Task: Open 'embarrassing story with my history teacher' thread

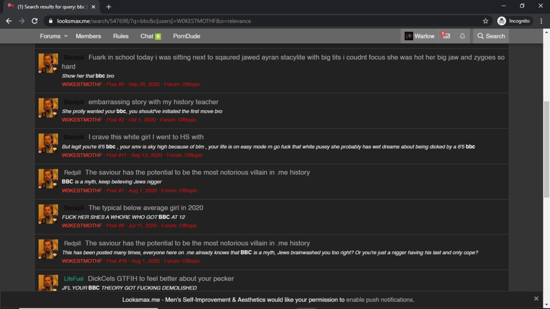Action: [x=153, y=102]
